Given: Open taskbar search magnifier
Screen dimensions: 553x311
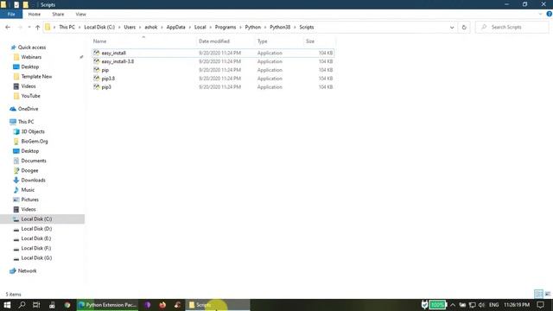Looking at the screenshot, I should click(22, 305).
